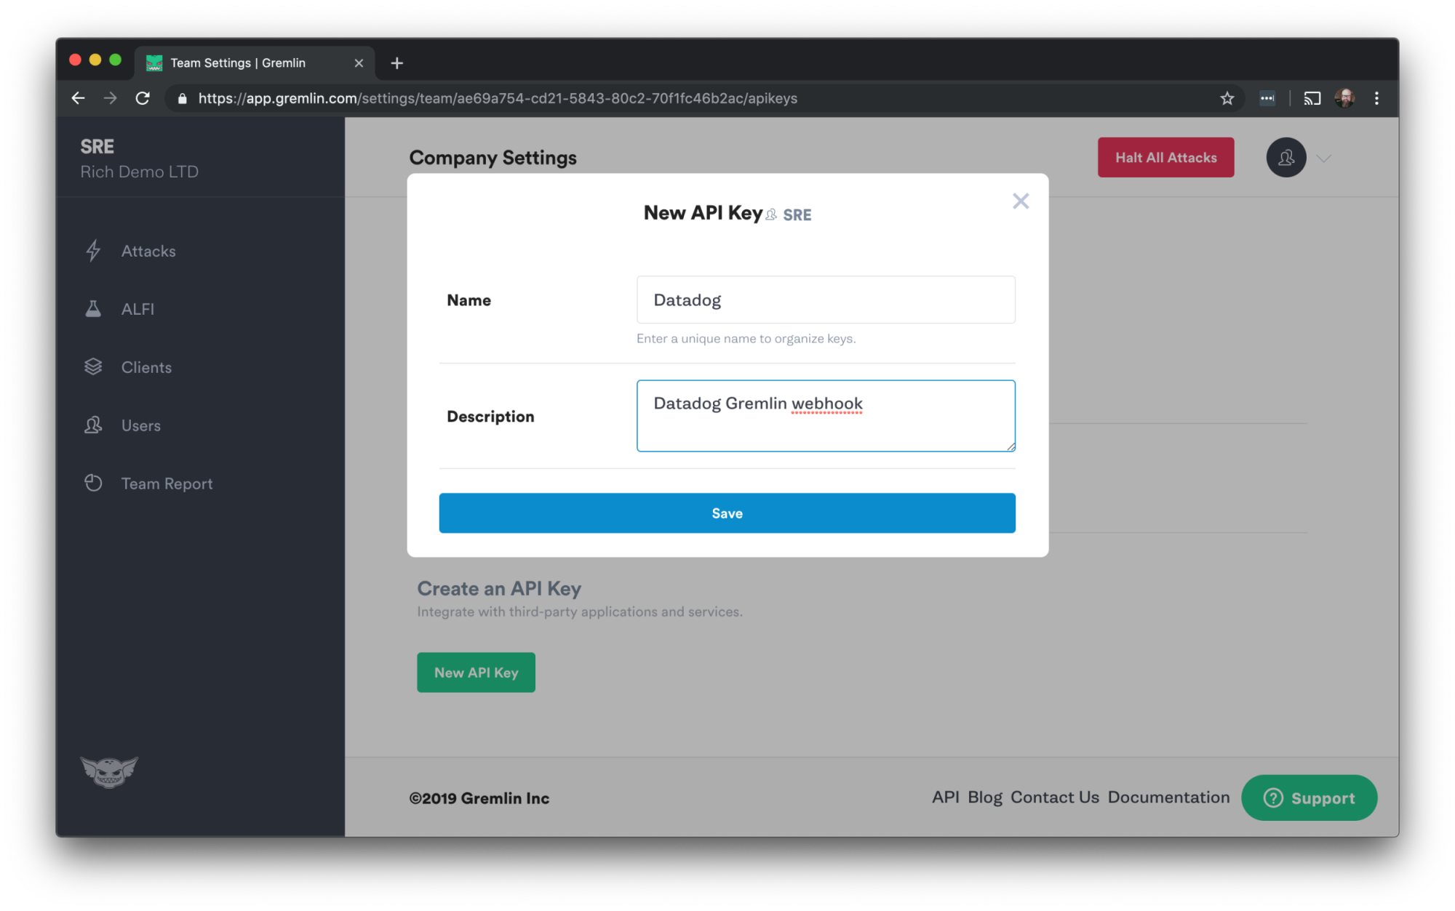Click the ALFI flask icon
The image size is (1455, 911).
pos(93,309)
